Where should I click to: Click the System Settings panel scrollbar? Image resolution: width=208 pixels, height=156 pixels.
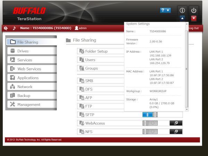(x=187, y=69)
